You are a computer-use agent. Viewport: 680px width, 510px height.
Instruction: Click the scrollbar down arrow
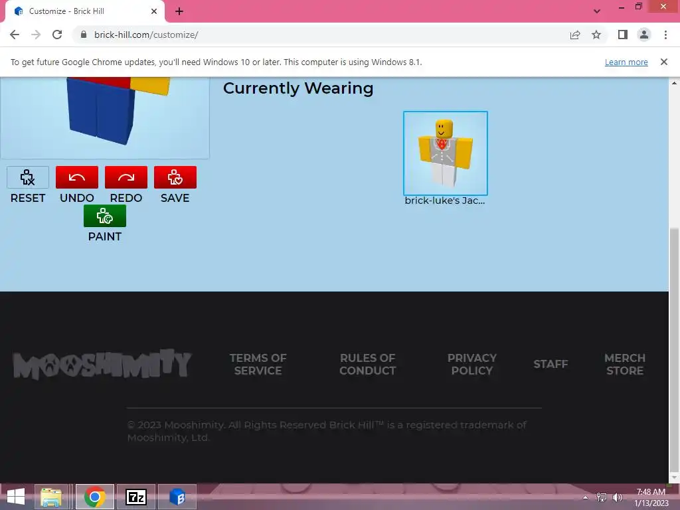click(x=674, y=477)
